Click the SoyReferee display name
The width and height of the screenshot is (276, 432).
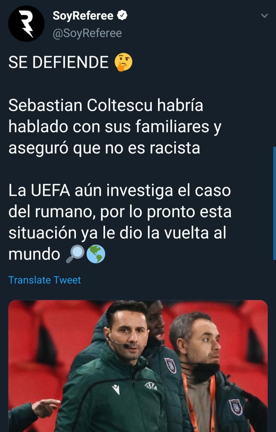83,16
